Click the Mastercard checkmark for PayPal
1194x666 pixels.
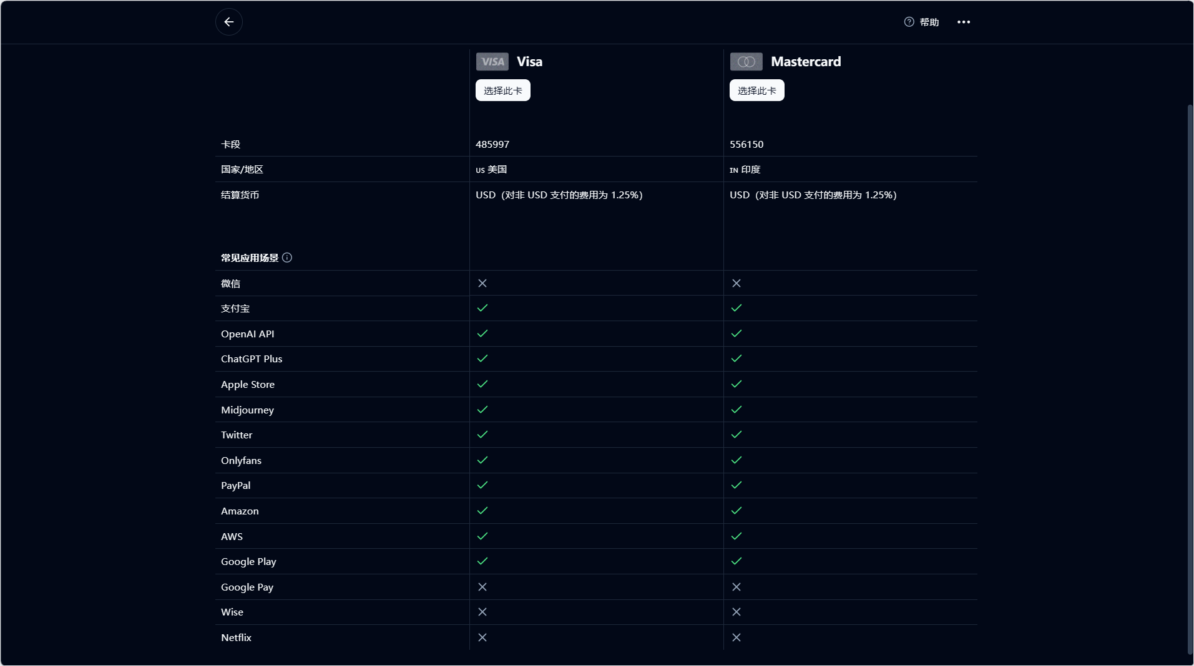coord(736,485)
